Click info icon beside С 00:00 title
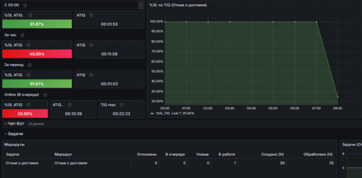Screen dimensions: 362x178 pyautogui.click(x=25, y=5)
